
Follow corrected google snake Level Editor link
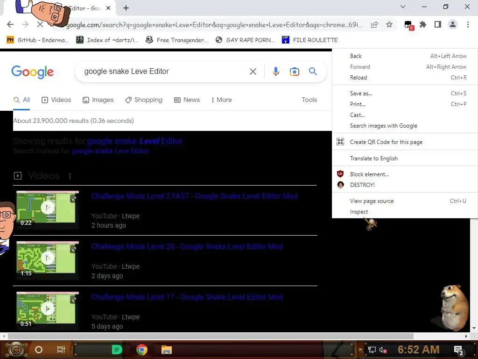click(134, 141)
